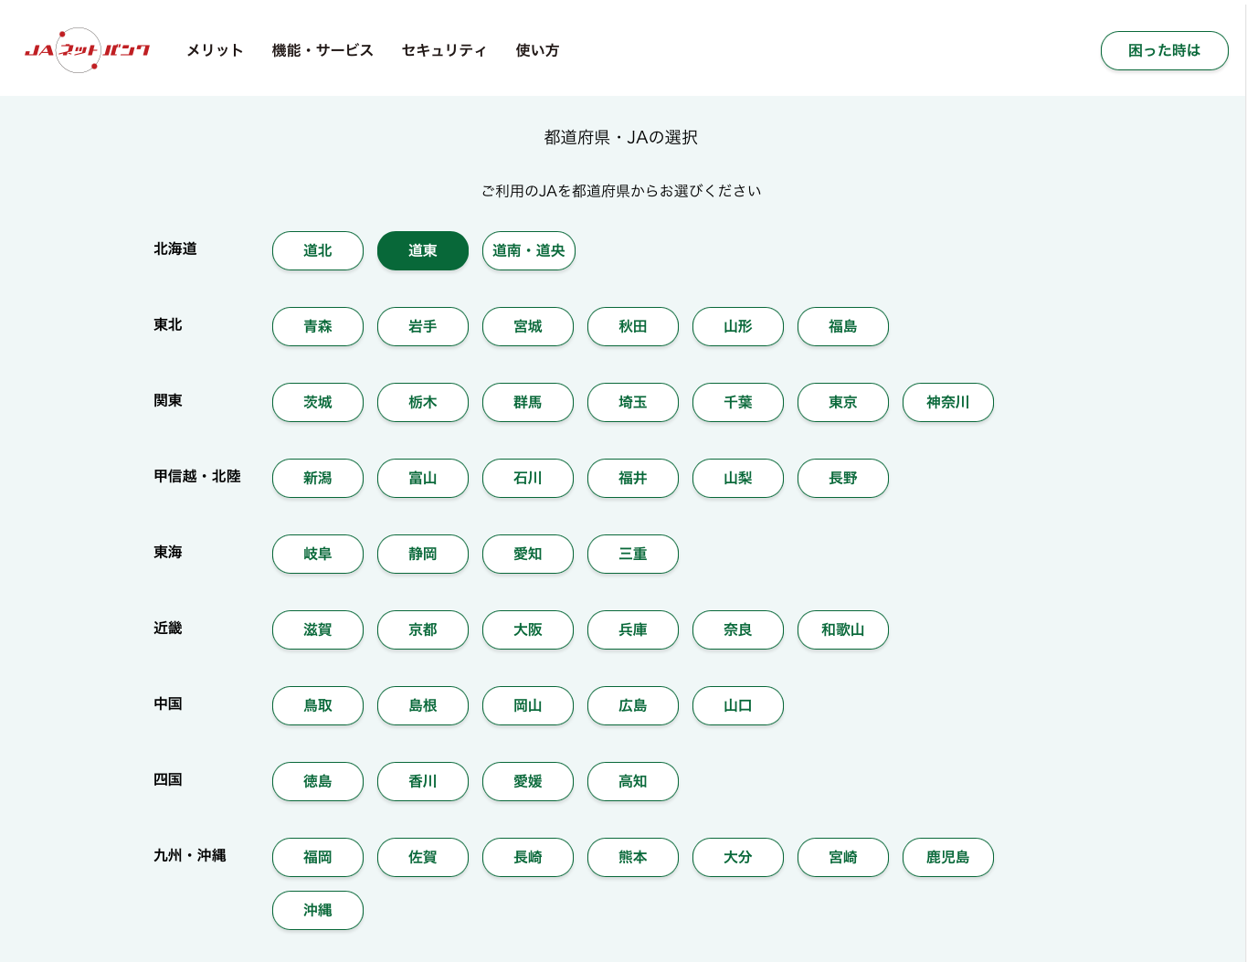Click 愛知 in the 東海 row
1247x962 pixels.
pos(528,554)
